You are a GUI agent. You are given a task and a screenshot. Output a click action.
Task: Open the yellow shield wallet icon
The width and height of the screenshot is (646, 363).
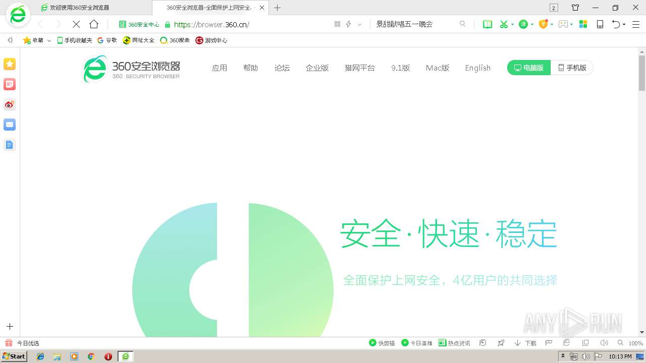[543, 24]
